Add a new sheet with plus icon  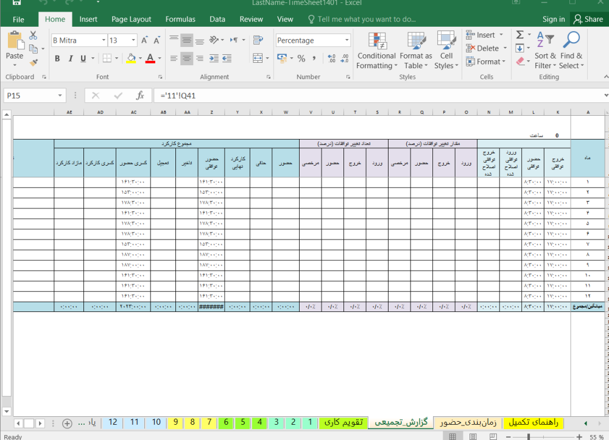click(67, 423)
